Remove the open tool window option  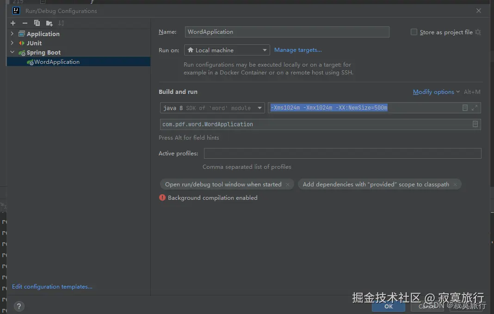(x=287, y=185)
